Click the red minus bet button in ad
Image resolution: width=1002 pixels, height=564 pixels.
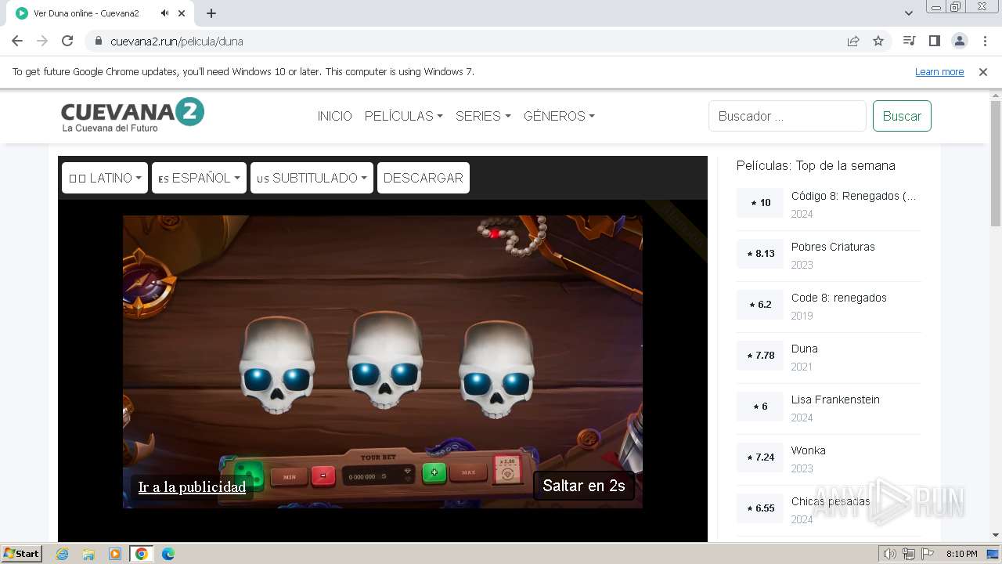point(323,475)
